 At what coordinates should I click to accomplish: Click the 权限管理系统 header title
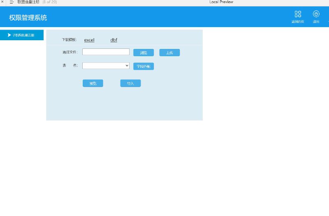28,18
